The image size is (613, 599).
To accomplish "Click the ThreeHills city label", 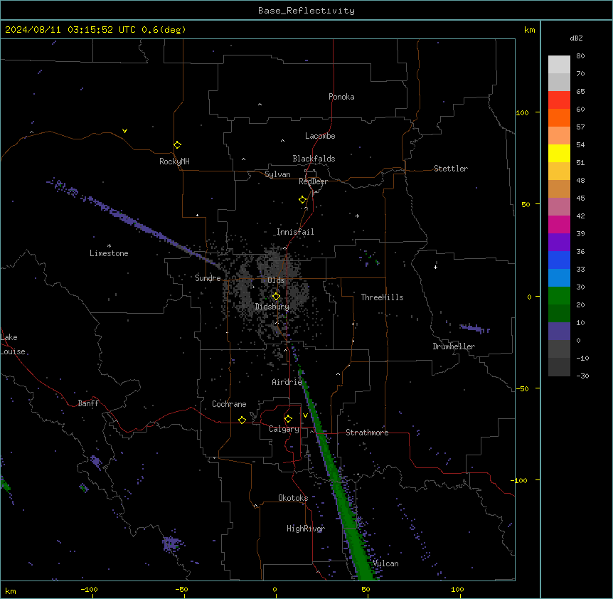I will point(382,297).
